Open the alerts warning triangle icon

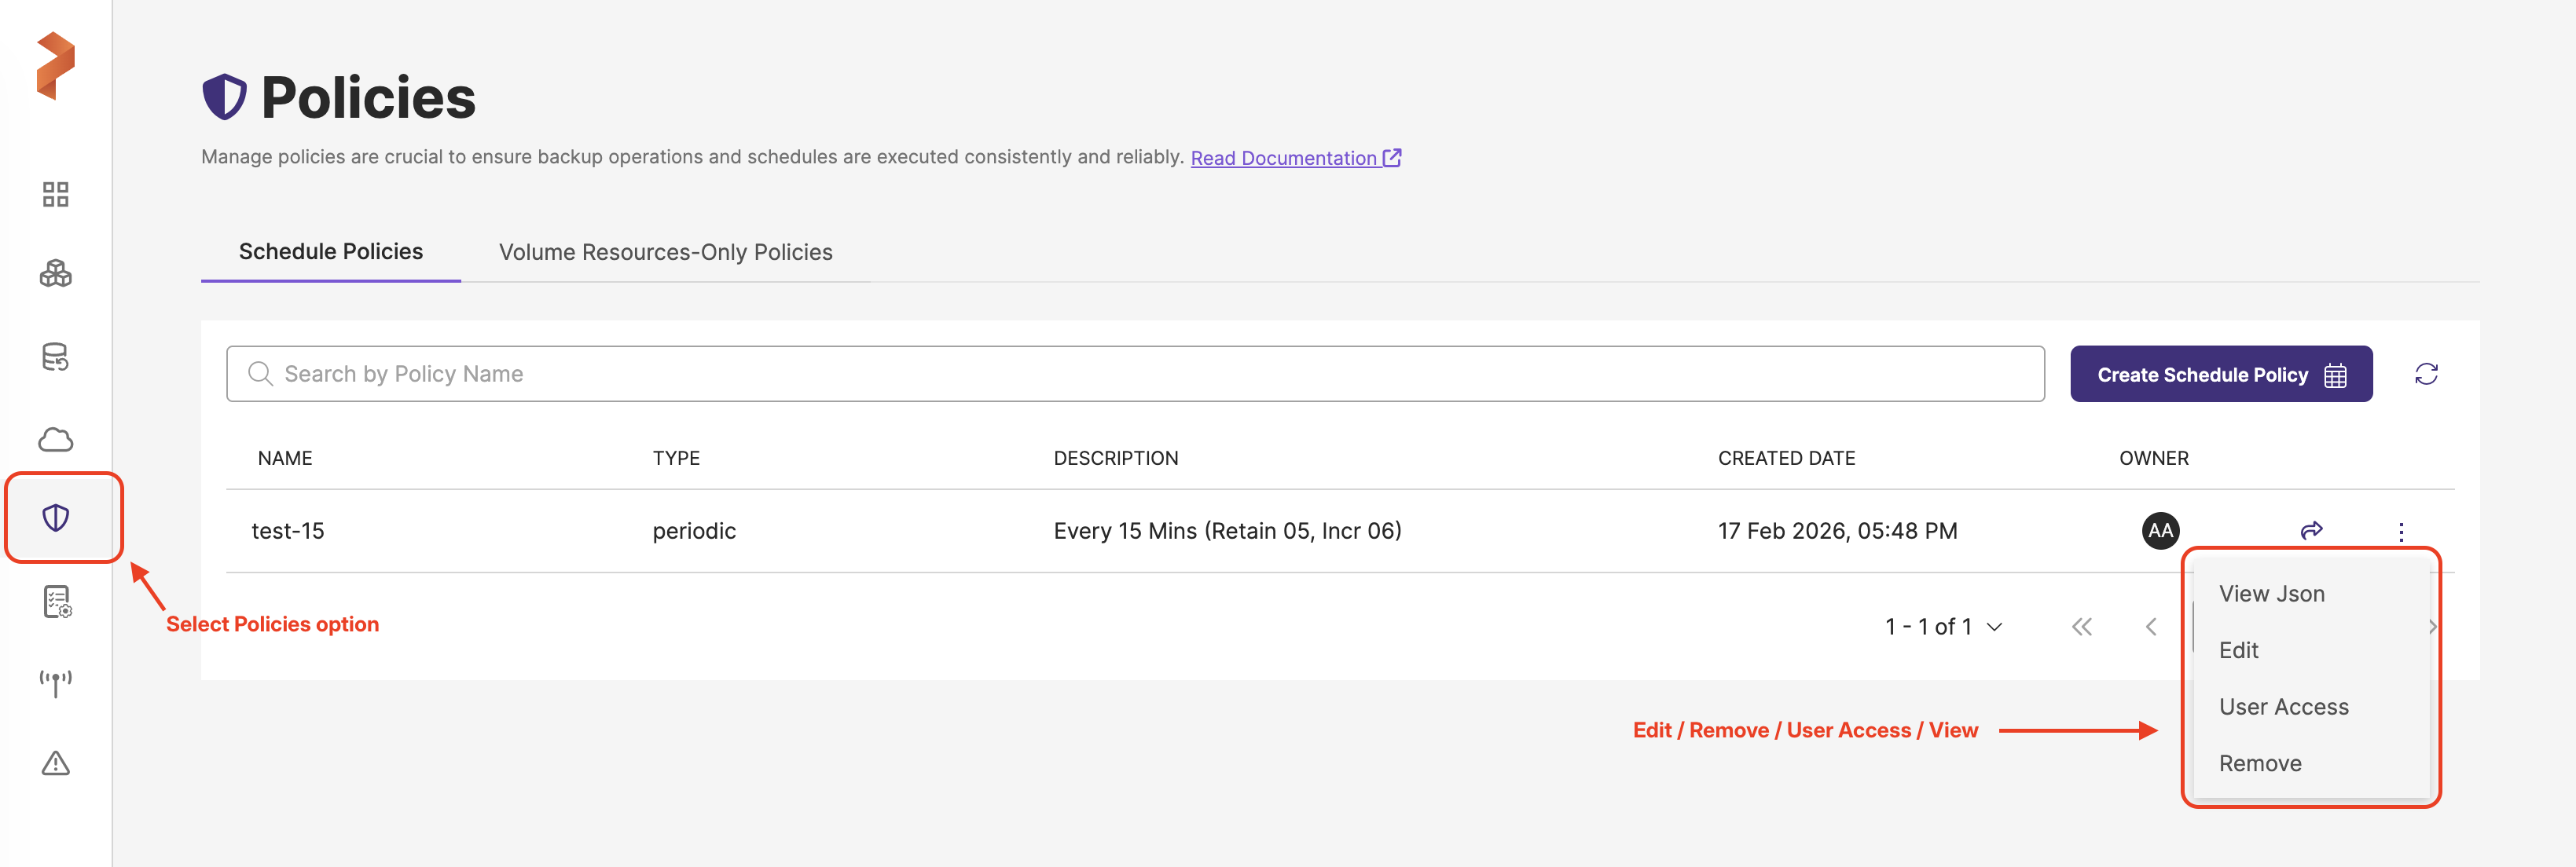coord(56,764)
